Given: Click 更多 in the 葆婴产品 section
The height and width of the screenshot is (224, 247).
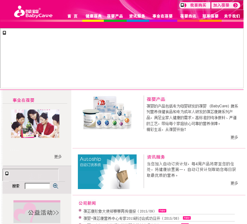Looking at the screenshot, I should (x=234, y=137).
